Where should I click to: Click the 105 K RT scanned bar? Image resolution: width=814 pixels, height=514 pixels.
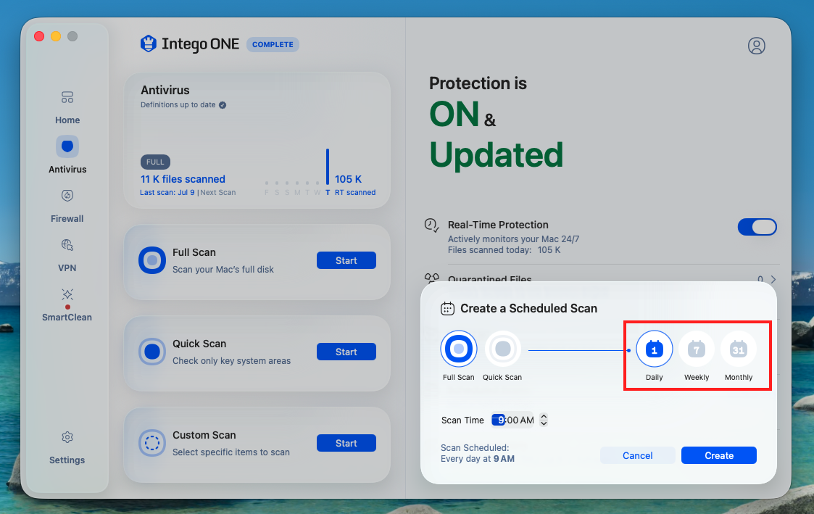(x=328, y=167)
